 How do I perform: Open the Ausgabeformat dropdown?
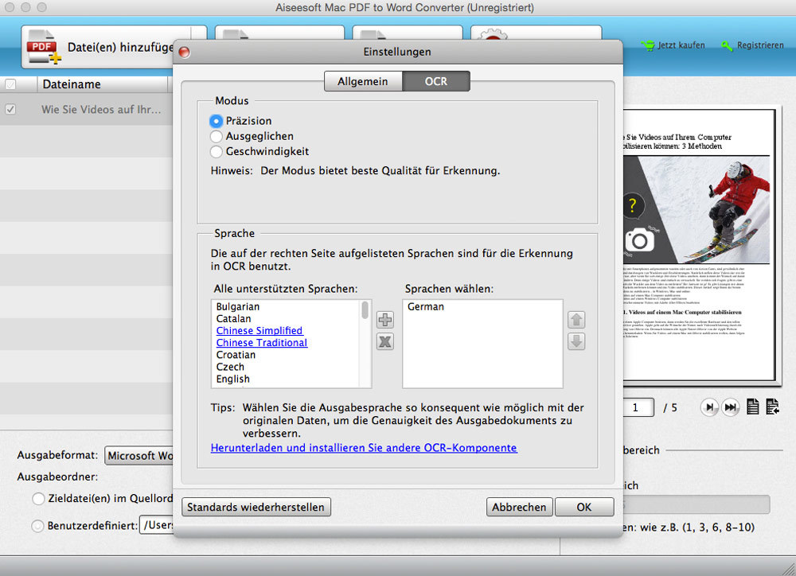tap(139, 456)
